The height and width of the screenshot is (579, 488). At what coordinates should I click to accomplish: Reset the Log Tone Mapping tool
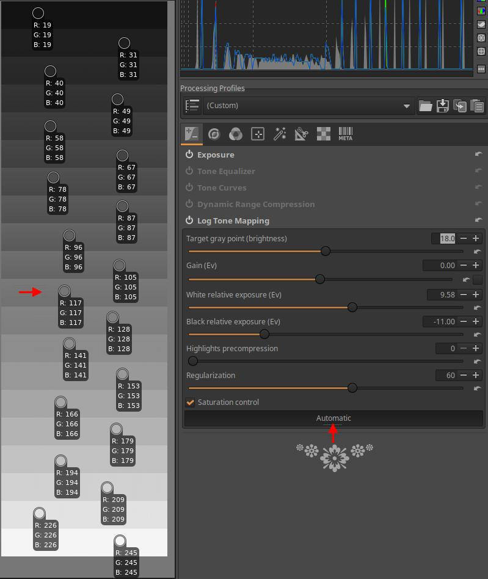478,220
